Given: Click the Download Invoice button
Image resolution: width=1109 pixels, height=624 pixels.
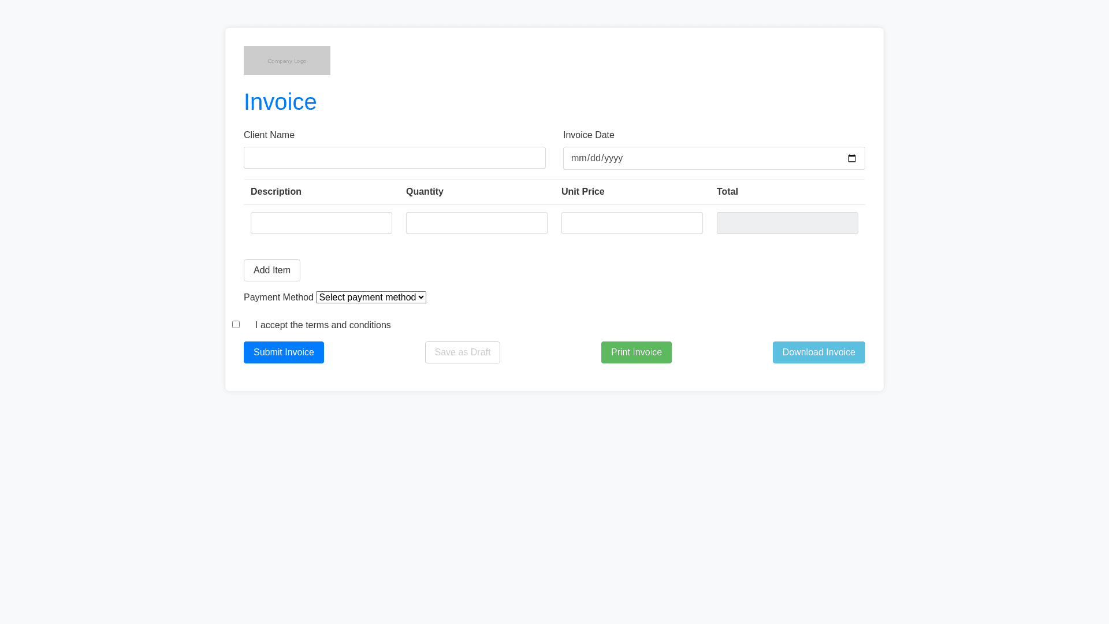Looking at the screenshot, I should (818, 352).
